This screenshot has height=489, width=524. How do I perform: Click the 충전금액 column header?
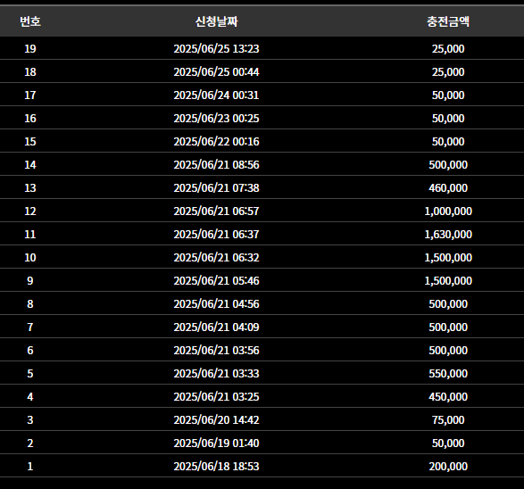(x=448, y=21)
